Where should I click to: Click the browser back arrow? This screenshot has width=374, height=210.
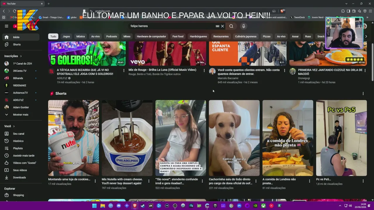tap(4, 11)
